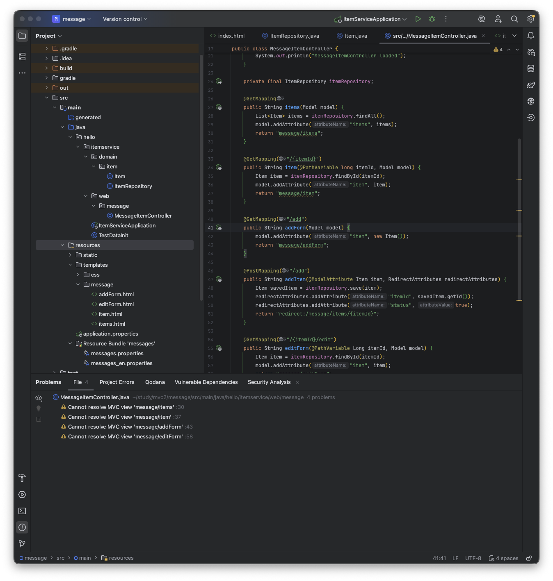
Task: Open the Structure tool window icon
Action: (x=22, y=57)
